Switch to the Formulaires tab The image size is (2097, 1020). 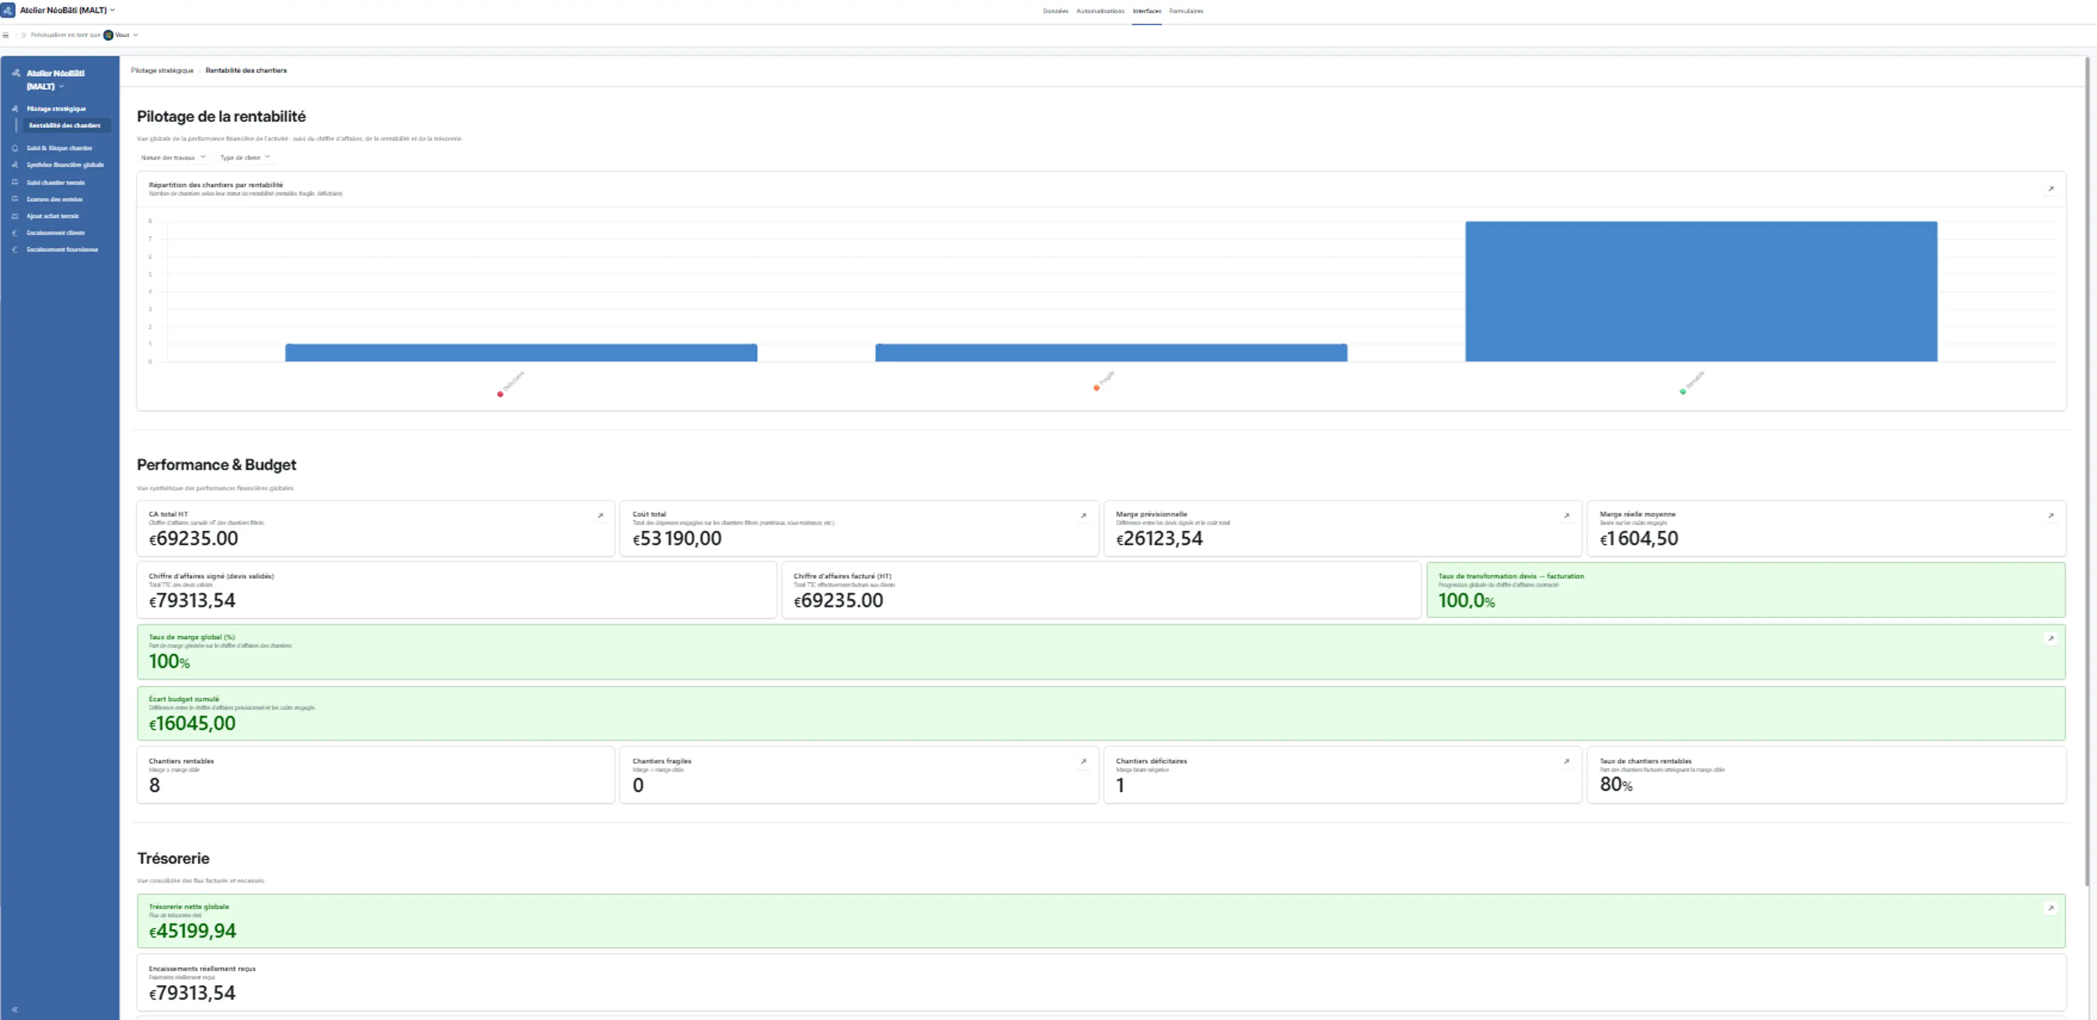coord(1186,10)
